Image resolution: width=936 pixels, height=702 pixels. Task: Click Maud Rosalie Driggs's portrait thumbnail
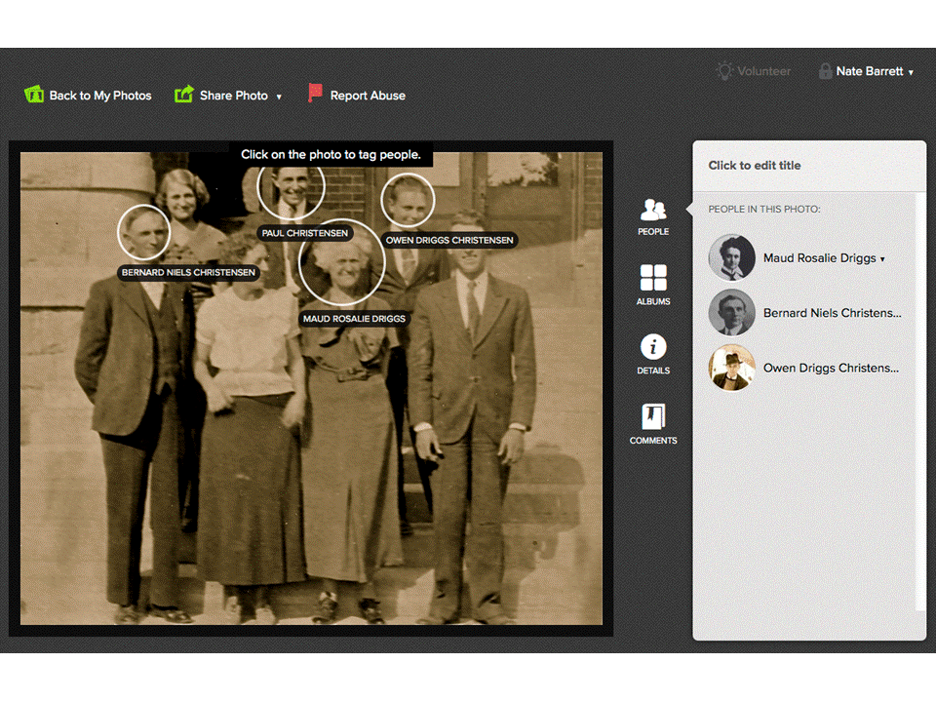[x=731, y=257]
